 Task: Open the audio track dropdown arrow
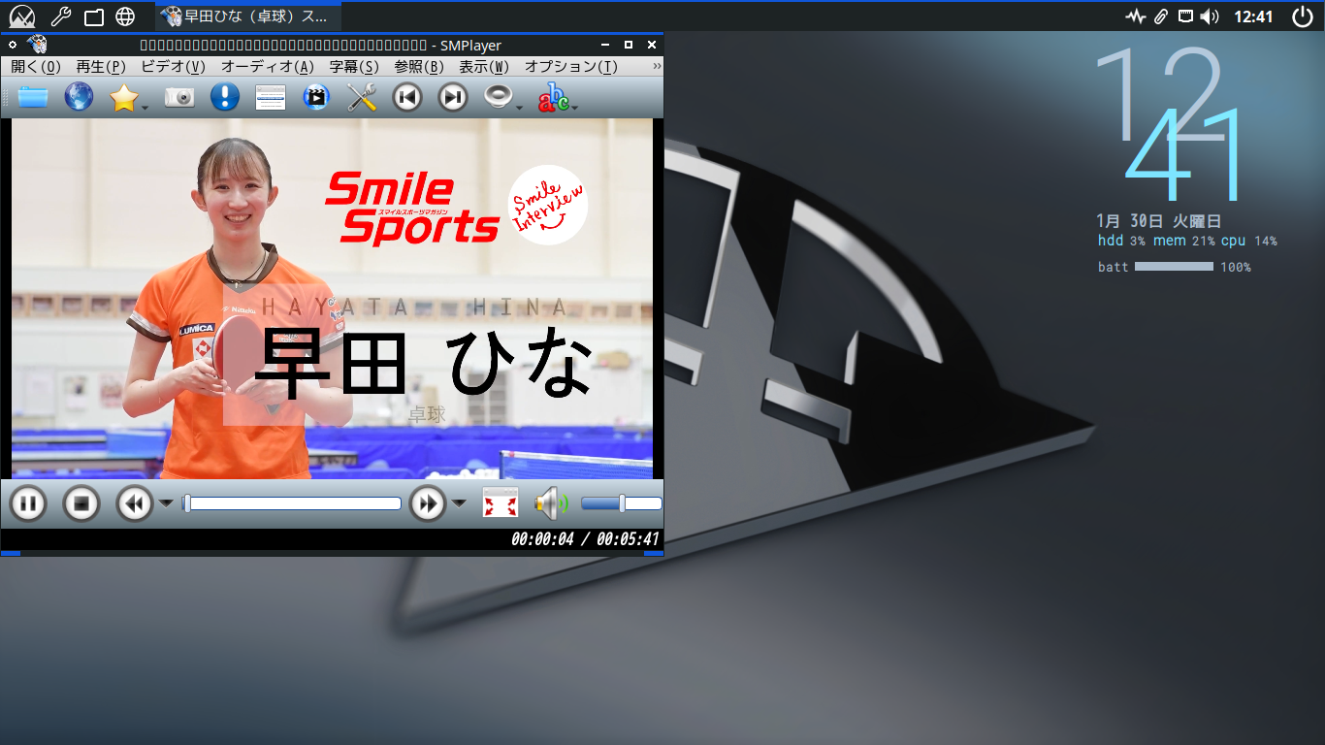(520, 108)
